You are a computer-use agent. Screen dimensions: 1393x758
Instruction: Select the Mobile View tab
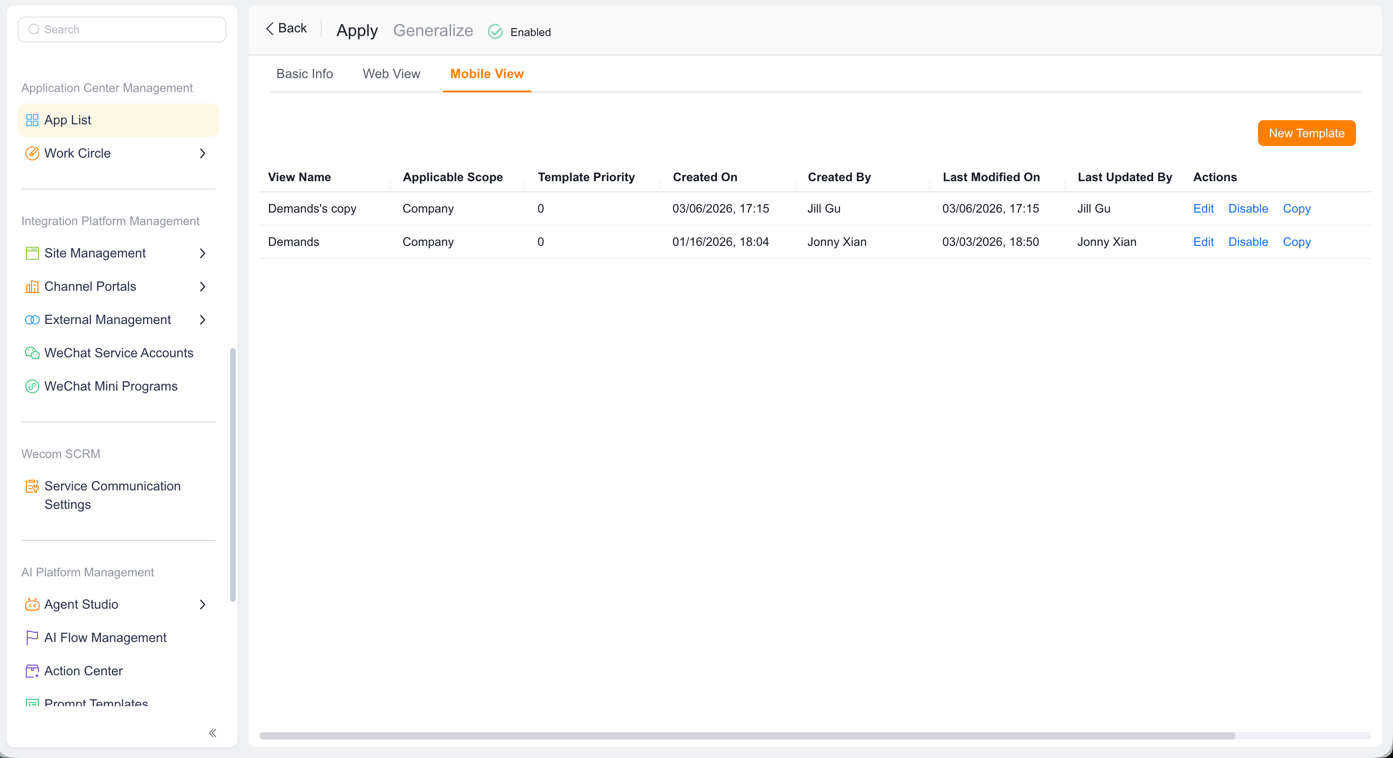pos(487,73)
